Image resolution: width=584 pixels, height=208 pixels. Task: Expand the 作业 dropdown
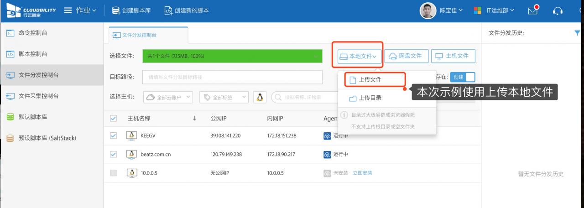coord(86,10)
